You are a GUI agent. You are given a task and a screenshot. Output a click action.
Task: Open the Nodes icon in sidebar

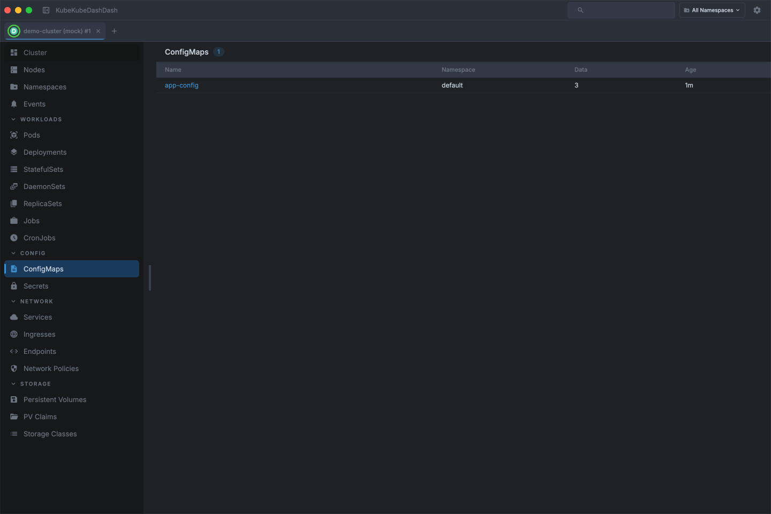pos(14,70)
